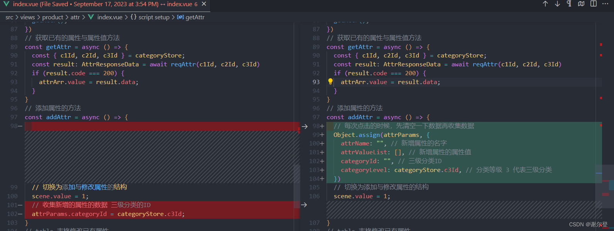614x231 pixels.
Task: Click the product folder in the breadcrumb
Action: click(52, 17)
